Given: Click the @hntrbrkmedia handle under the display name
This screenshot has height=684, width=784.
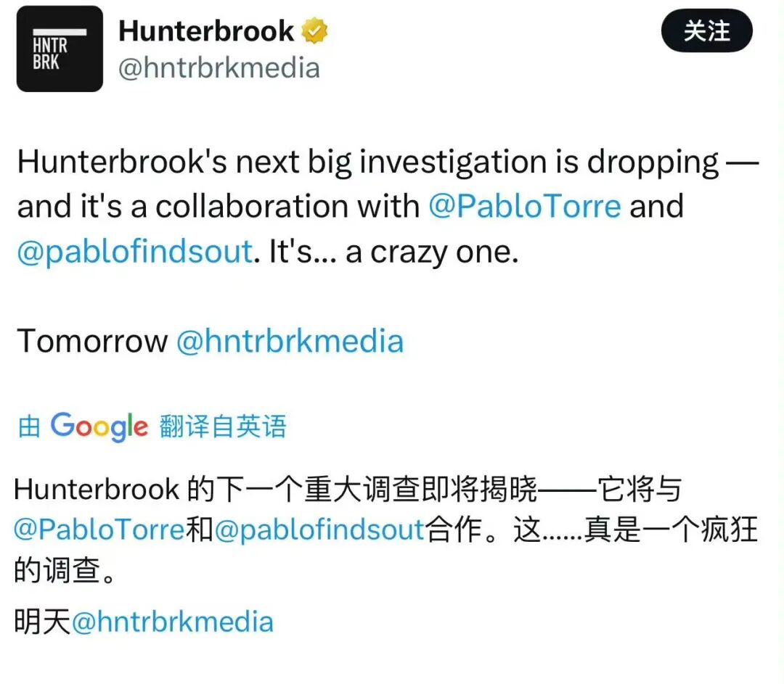Looking at the screenshot, I should (x=219, y=68).
